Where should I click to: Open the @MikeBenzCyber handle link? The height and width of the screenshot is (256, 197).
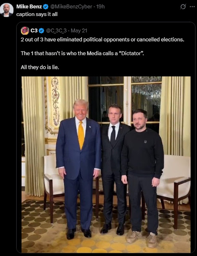pos(71,6)
